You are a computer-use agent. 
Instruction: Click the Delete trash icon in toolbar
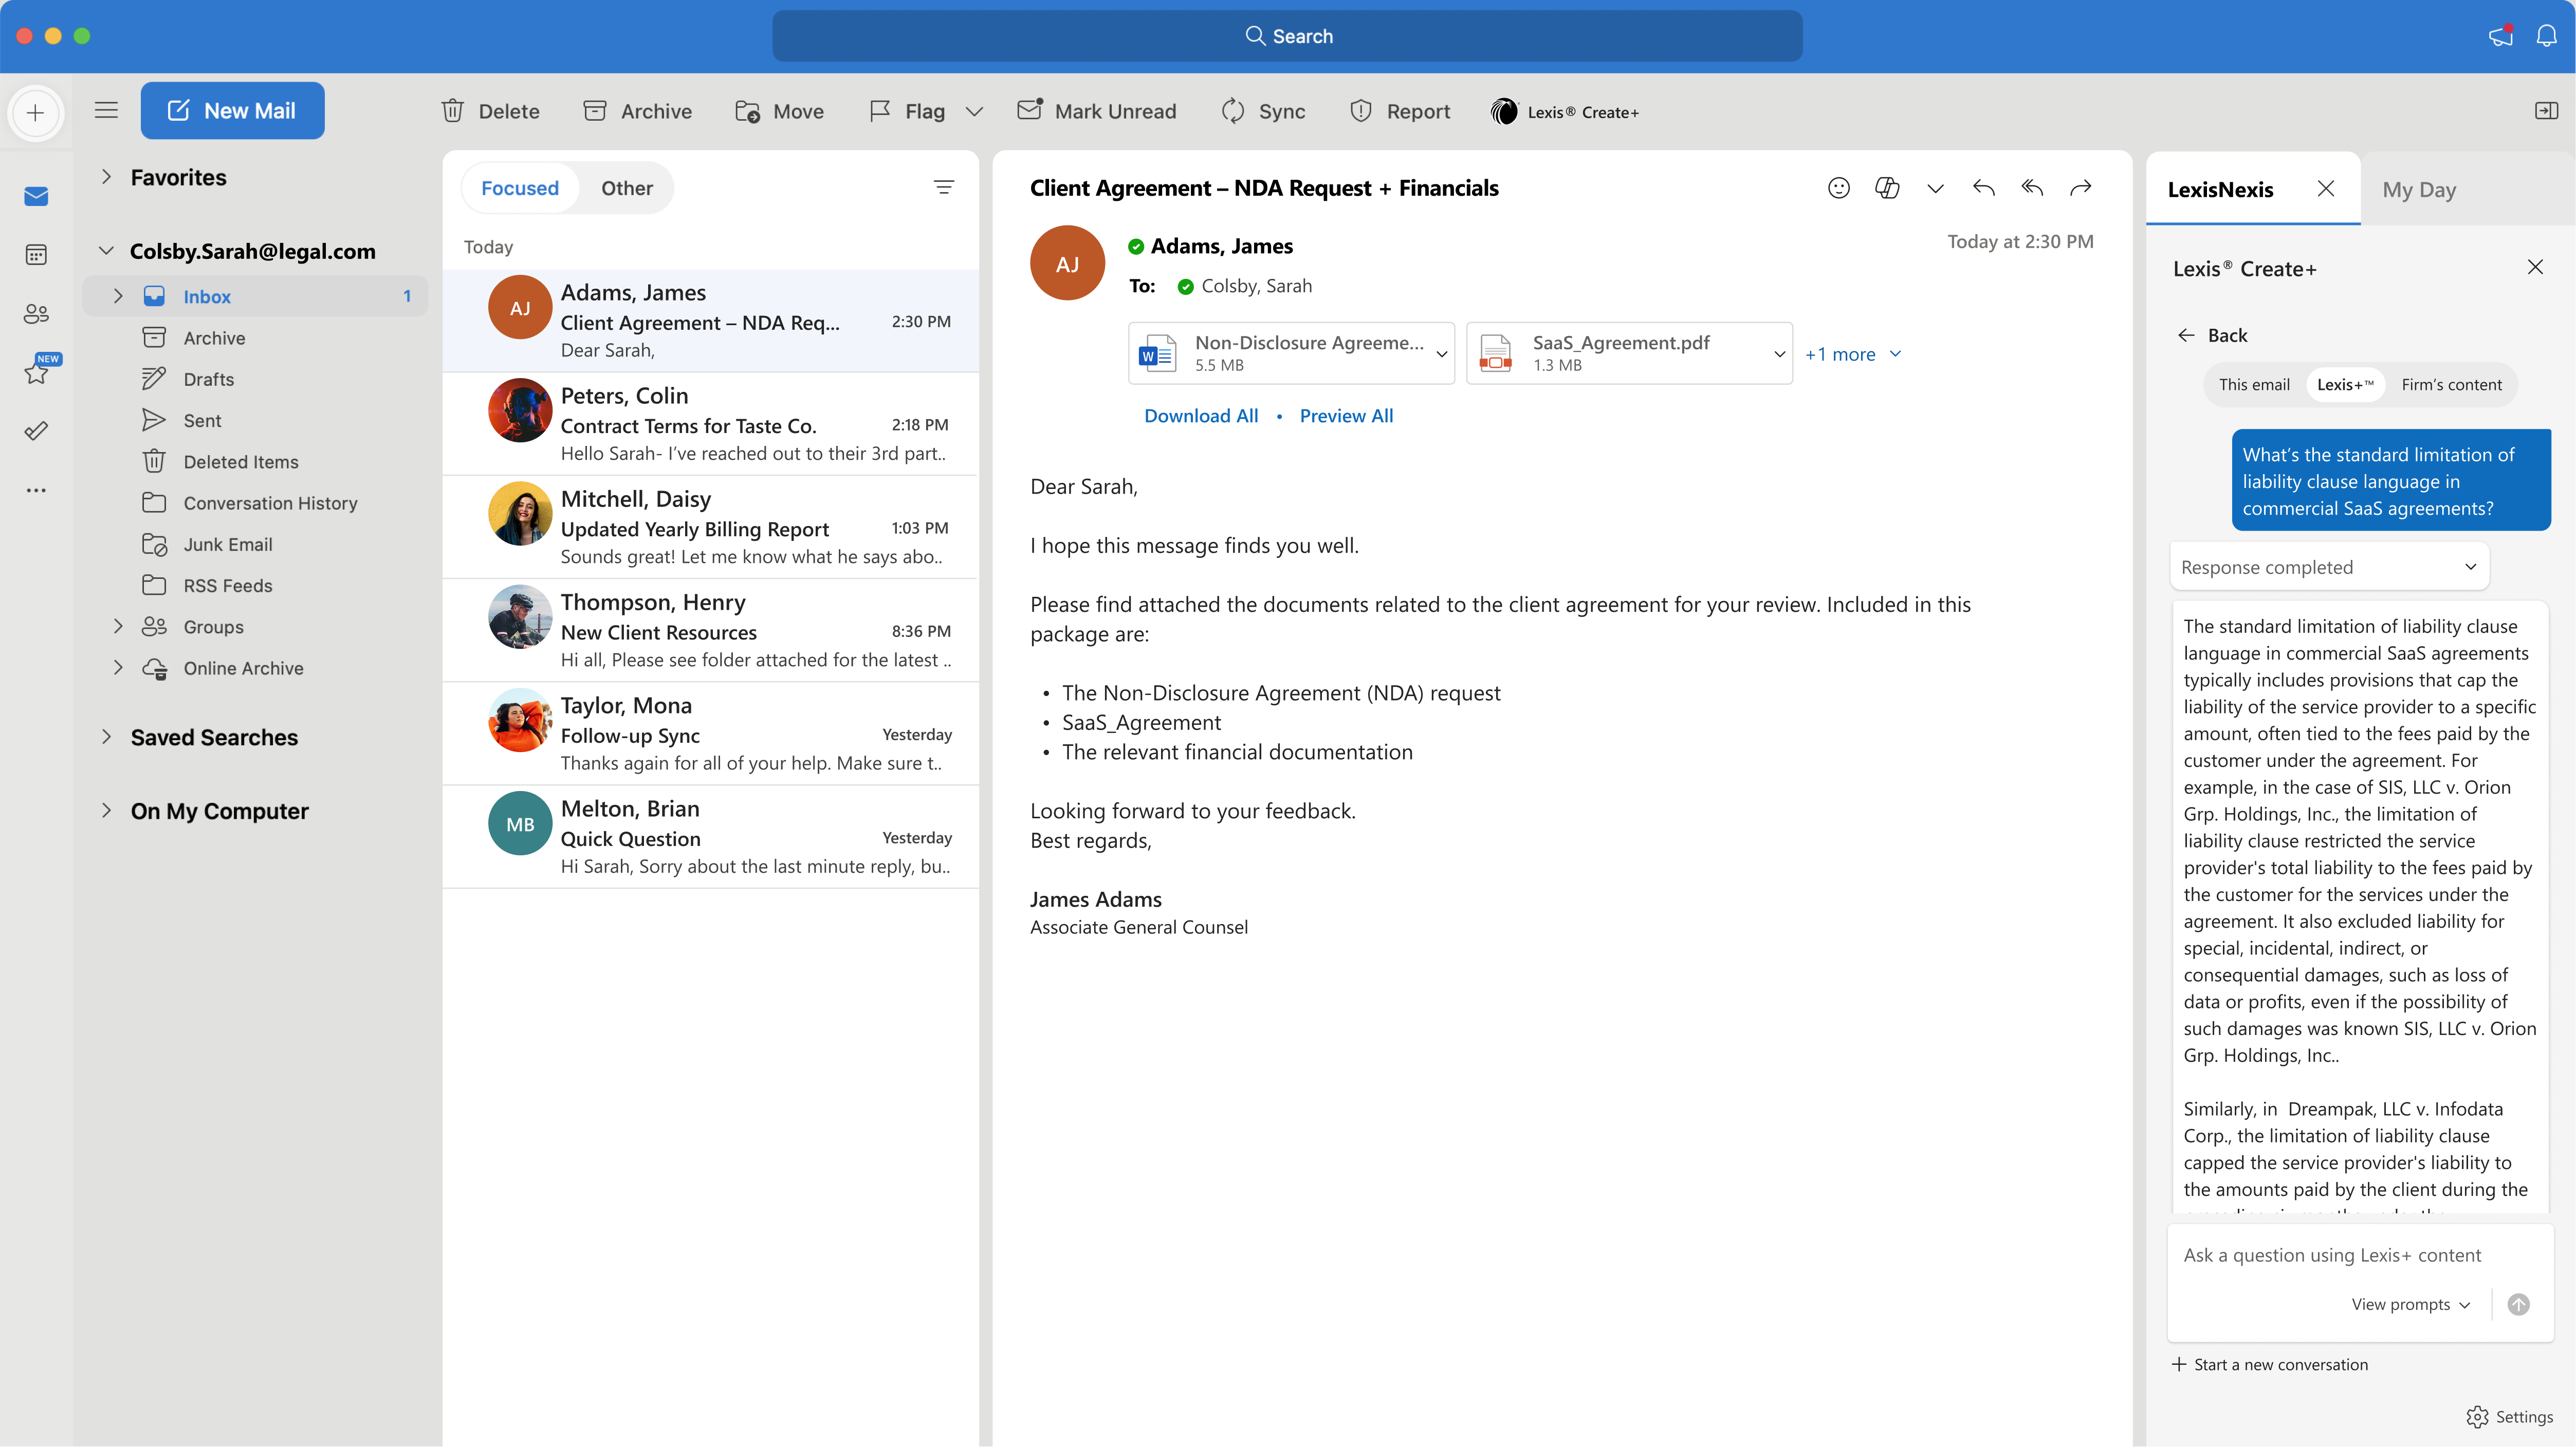[x=453, y=111]
